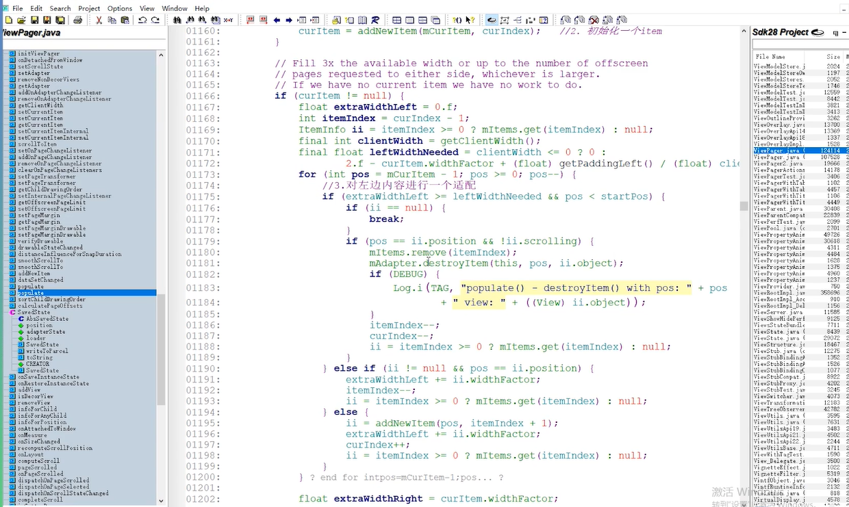Image resolution: width=849 pixels, height=507 pixels.
Task: Paste from clipboard with the Paste icon
Action: coord(125,21)
